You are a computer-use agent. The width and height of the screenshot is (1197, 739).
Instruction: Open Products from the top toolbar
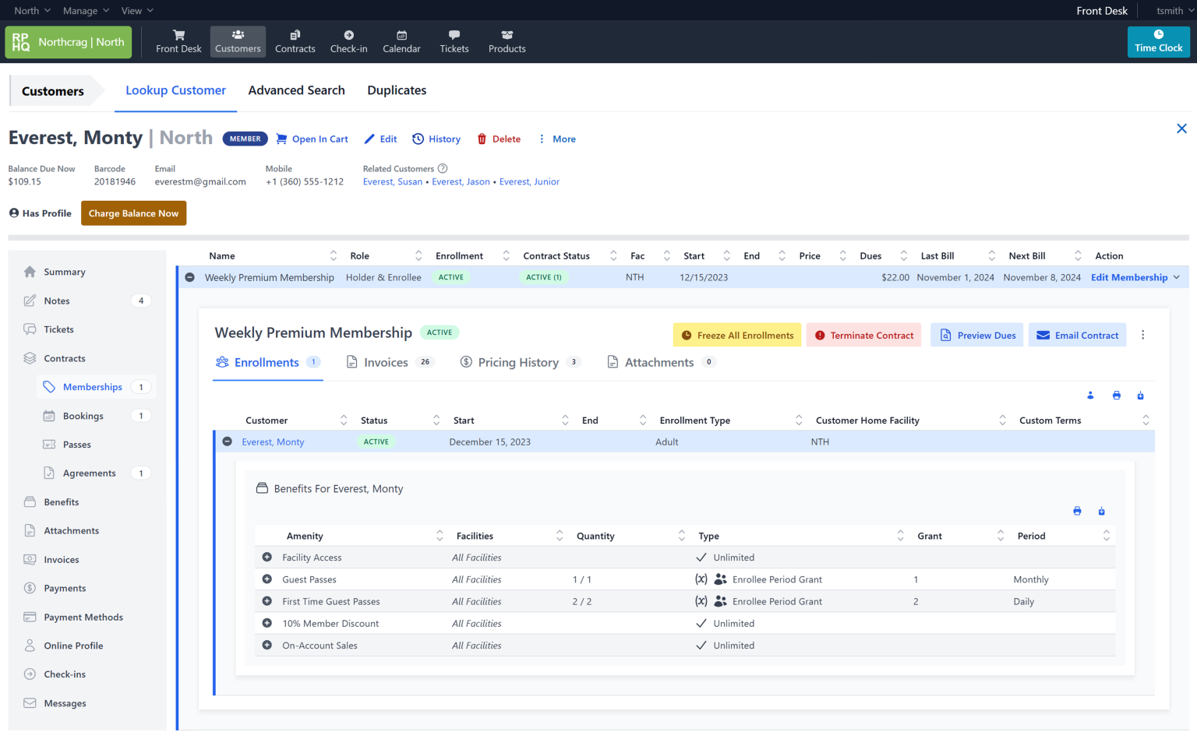click(507, 42)
